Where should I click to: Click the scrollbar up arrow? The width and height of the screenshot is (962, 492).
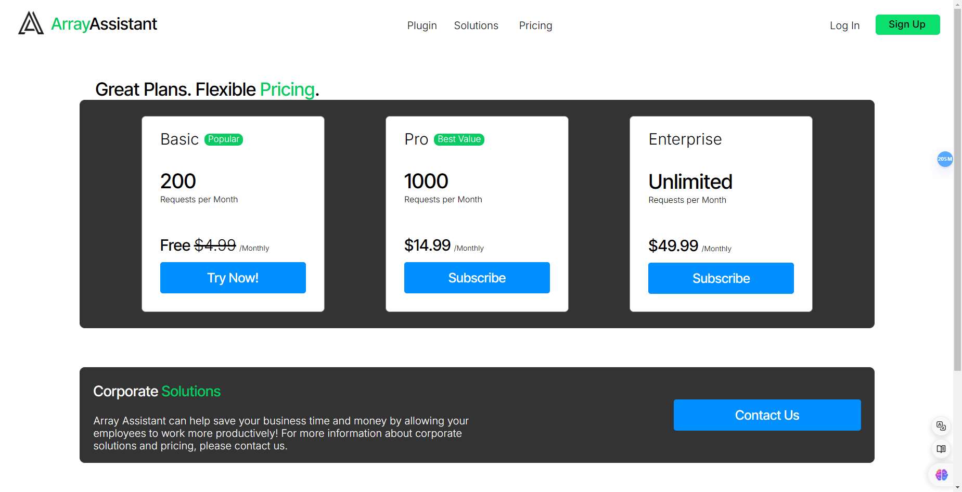coord(957,4)
